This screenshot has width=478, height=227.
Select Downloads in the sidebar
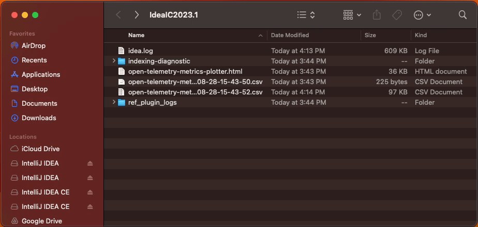click(x=39, y=118)
